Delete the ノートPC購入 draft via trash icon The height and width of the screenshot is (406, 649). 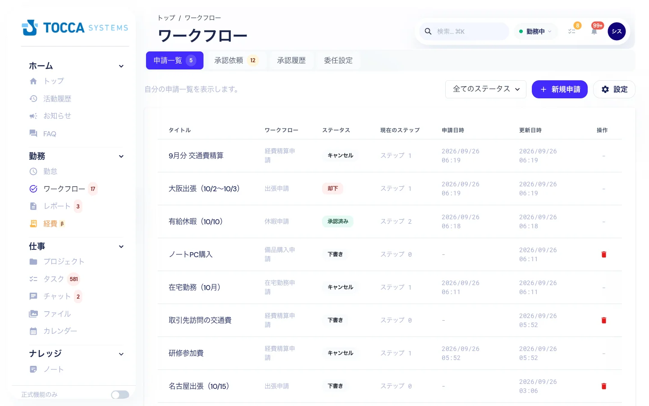tap(604, 254)
